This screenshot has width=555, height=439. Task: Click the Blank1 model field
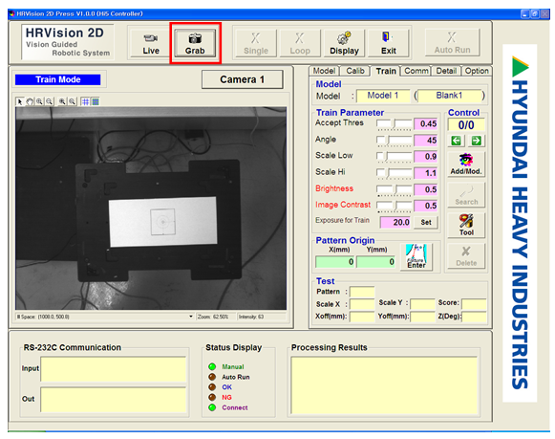tap(450, 96)
